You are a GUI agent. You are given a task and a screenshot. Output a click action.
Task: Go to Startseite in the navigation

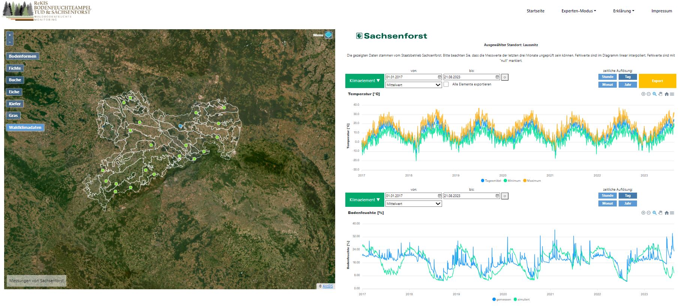click(535, 11)
